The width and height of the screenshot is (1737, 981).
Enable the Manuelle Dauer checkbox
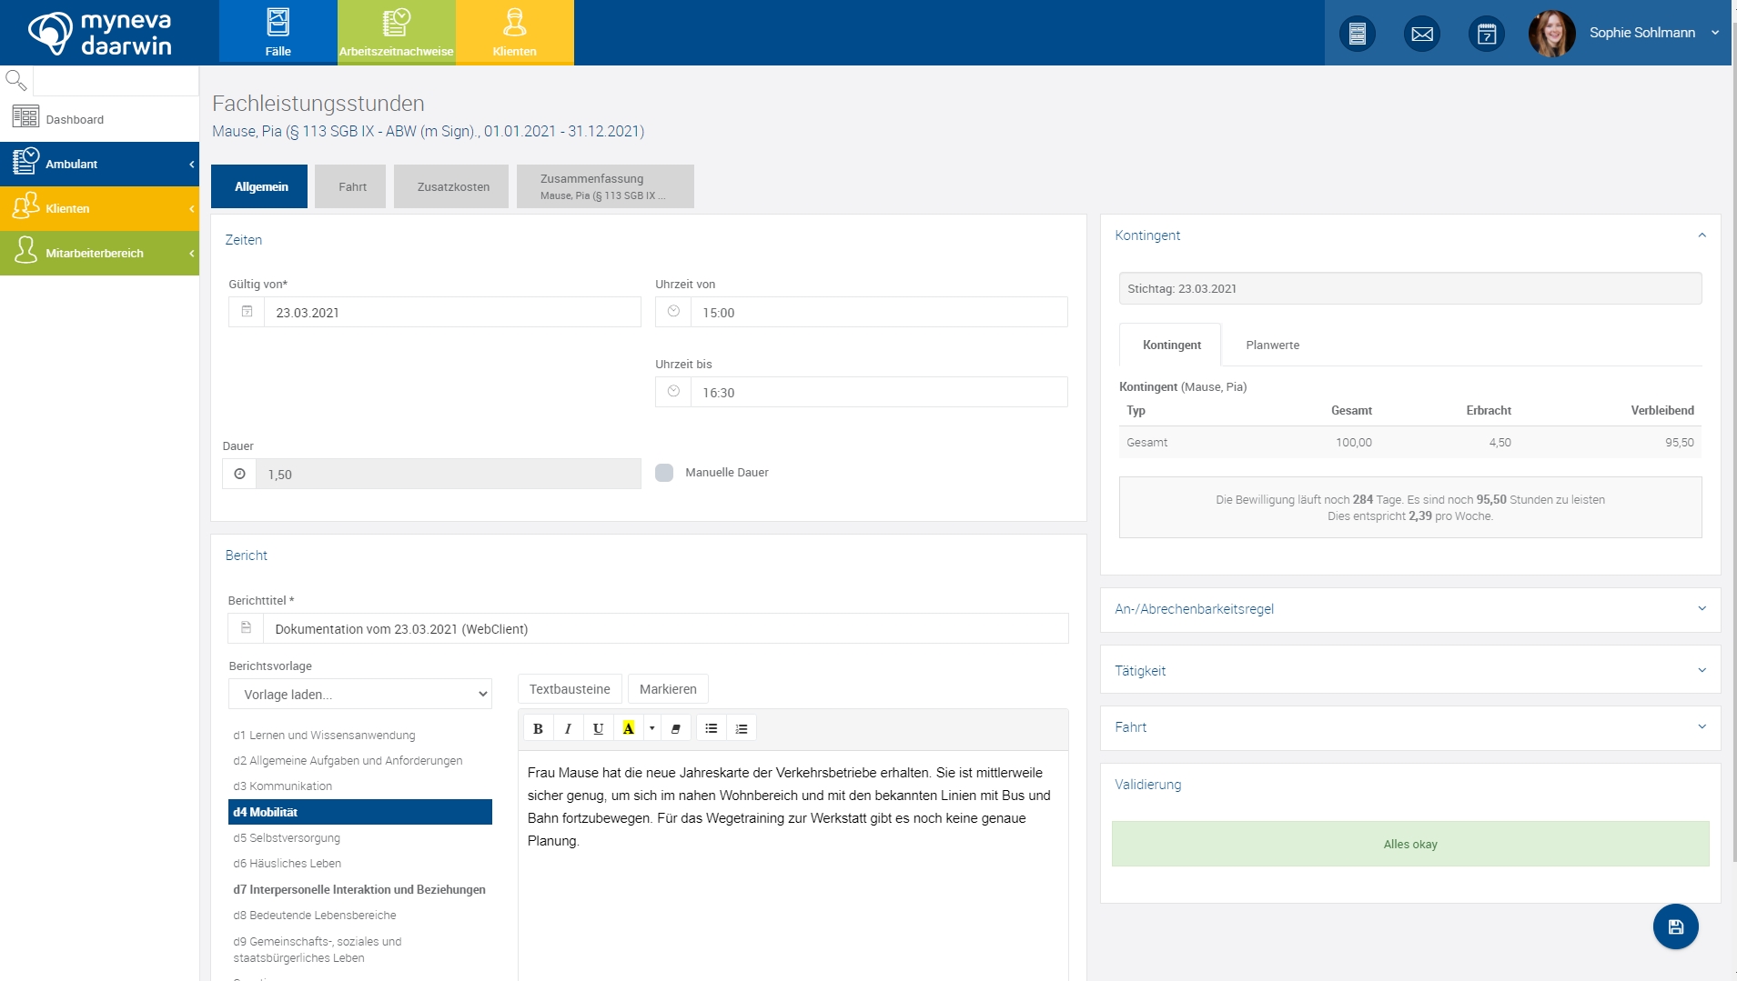pos(664,473)
